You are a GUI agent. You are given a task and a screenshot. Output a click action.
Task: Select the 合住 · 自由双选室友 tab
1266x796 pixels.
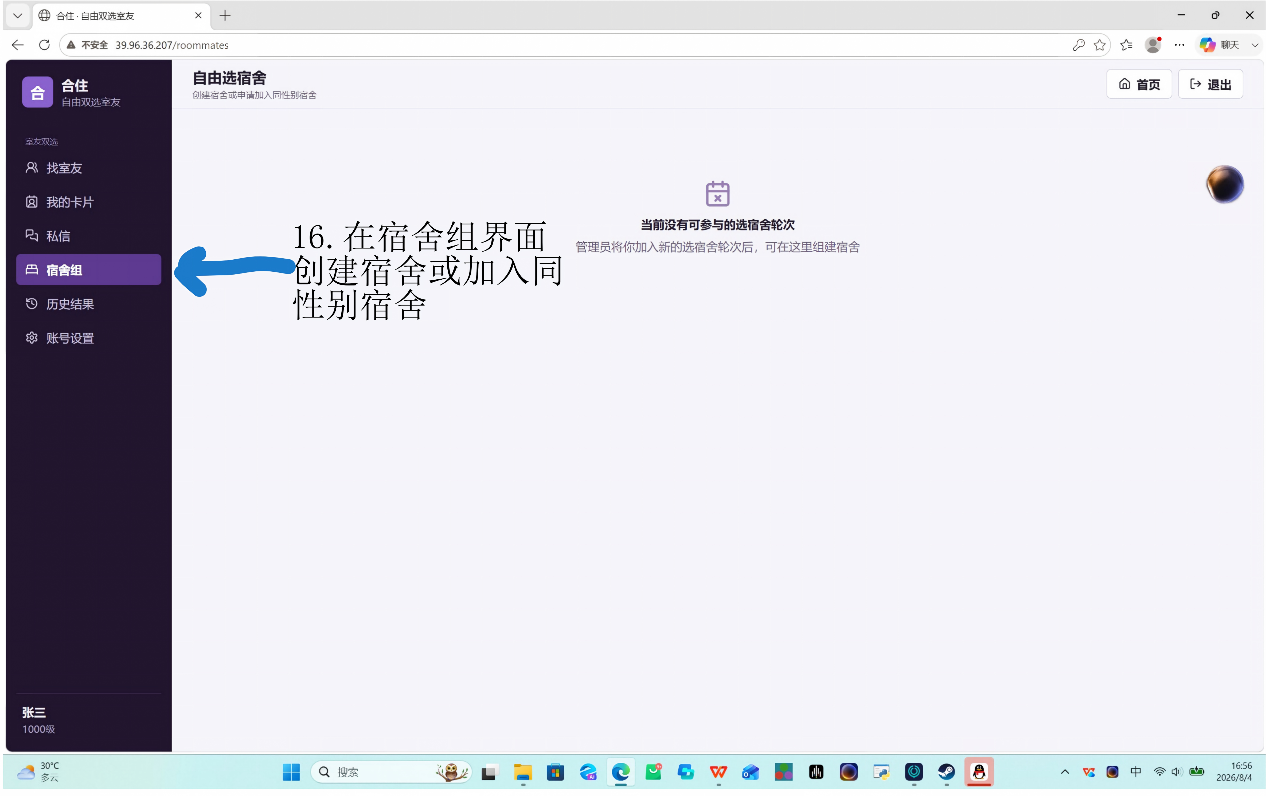tap(122, 16)
